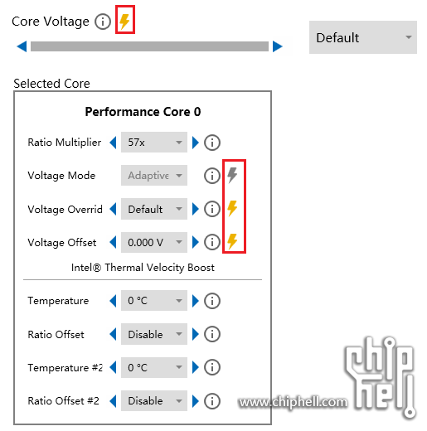Increase Core Voltage slider with right arrow

tap(278, 46)
